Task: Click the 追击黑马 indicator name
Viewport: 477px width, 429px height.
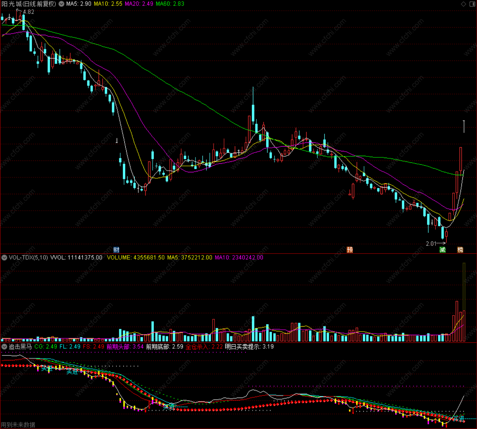Action: click(x=20, y=346)
